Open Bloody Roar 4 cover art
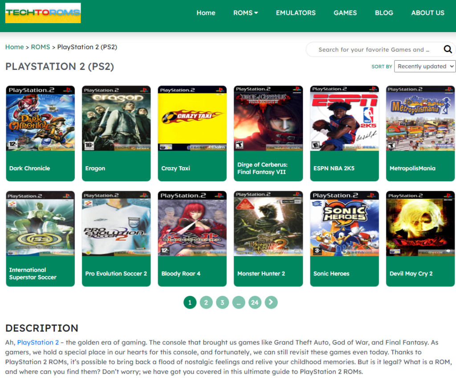This screenshot has width=456, height=380. (x=192, y=224)
